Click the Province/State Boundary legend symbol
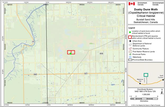Screen dimensions: 165x107 click(130, 60)
